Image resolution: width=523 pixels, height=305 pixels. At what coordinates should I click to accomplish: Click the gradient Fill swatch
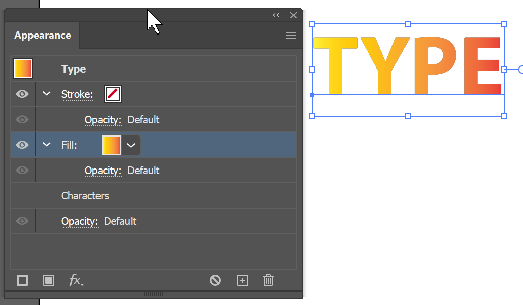[x=111, y=145]
